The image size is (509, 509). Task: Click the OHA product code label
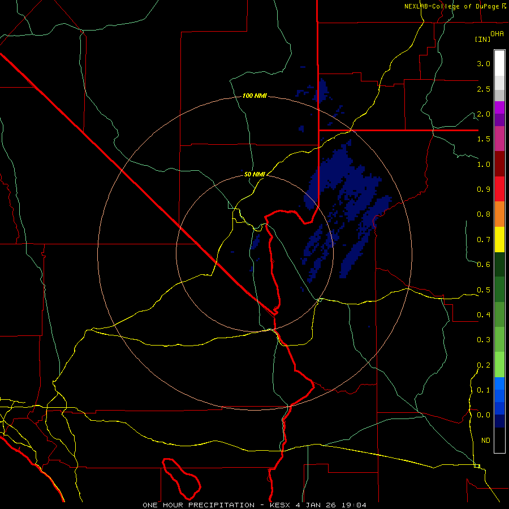(497, 34)
